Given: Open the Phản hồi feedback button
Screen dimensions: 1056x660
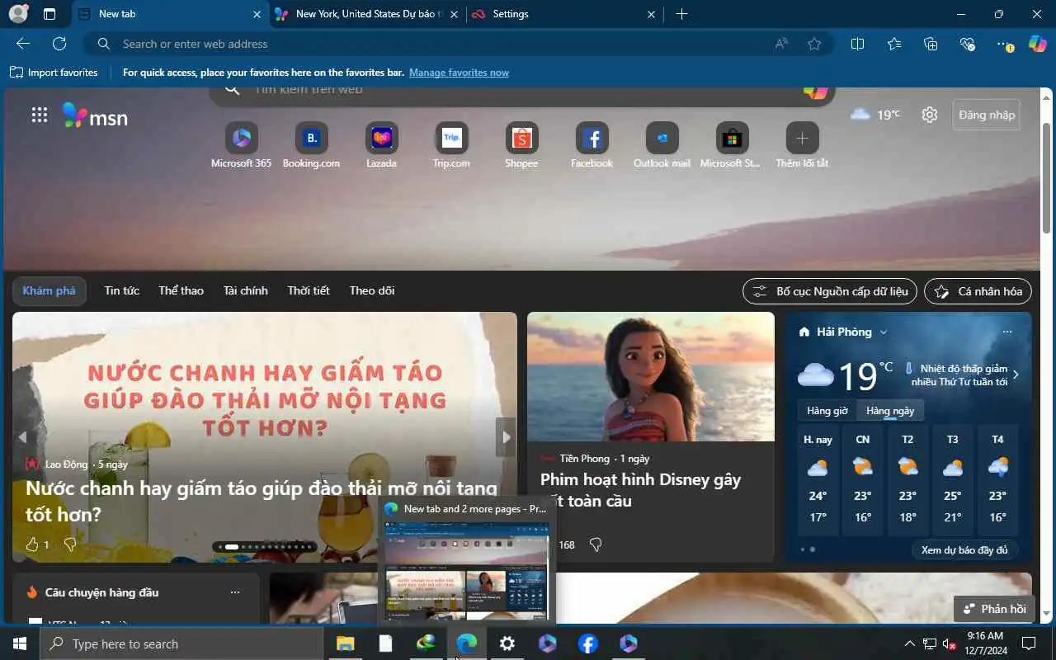Looking at the screenshot, I should point(994,609).
